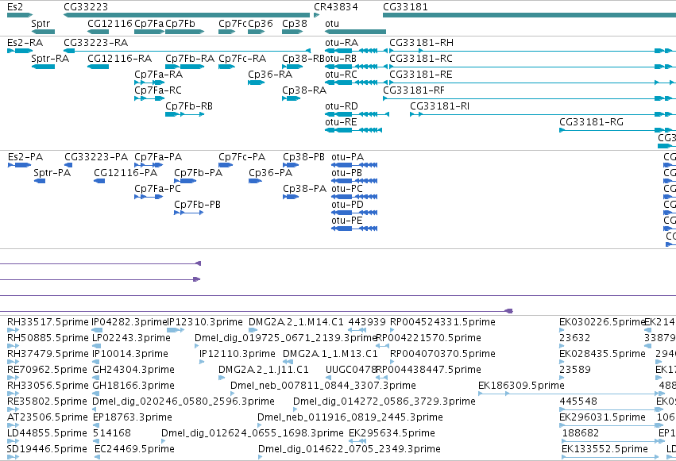Select the Cp38 gene label
Viewport: 676px width, 461px height.
pyautogui.click(x=295, y=24)
